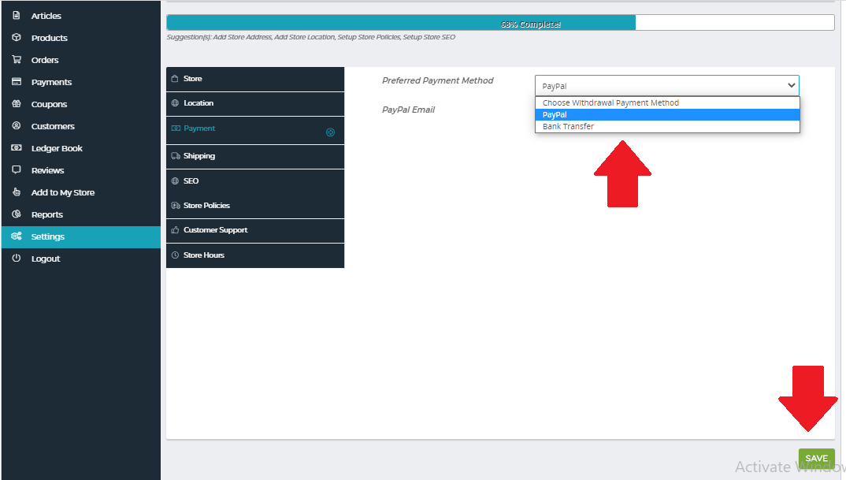Select PayPal from the dropdown list

(x=666, y=114)
